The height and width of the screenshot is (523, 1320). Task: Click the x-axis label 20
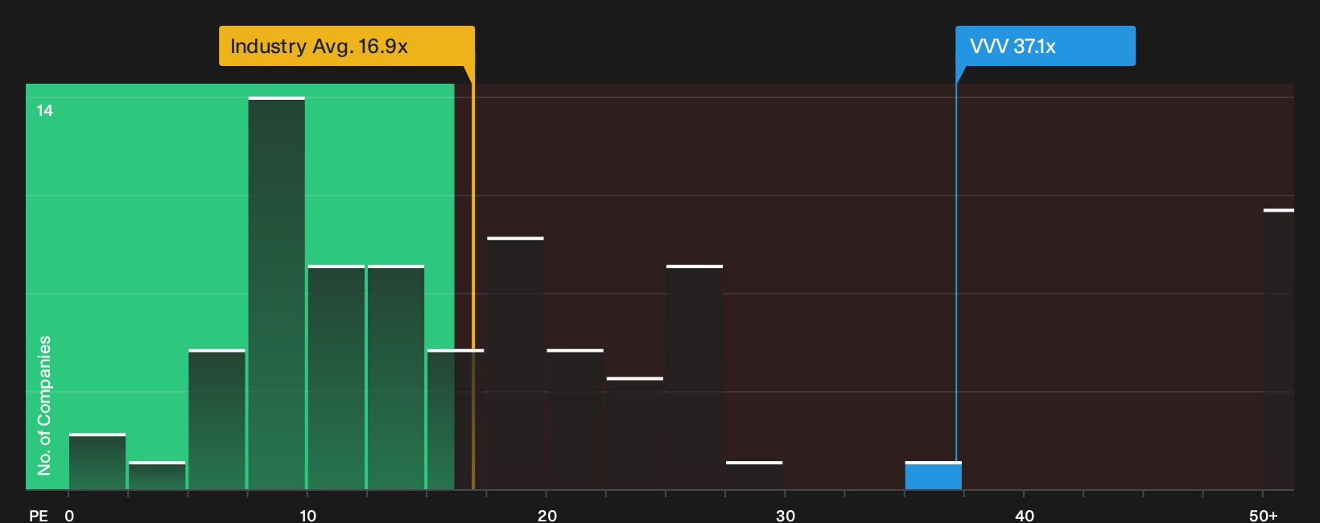547,516
